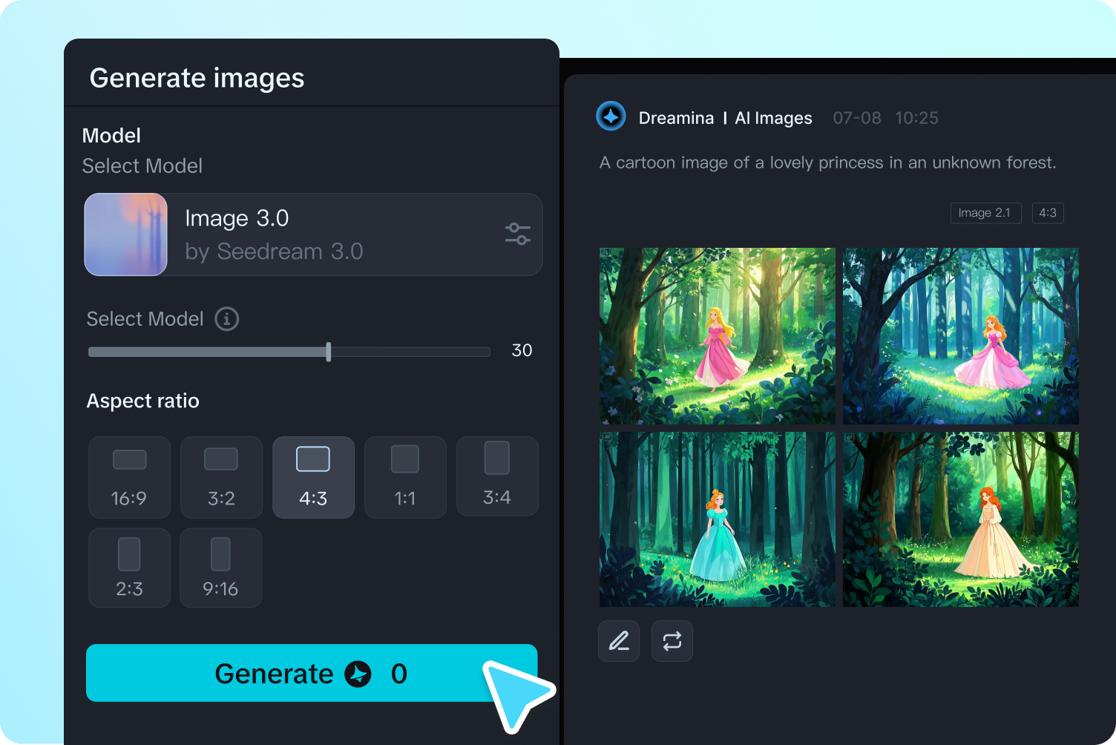The height and width of the screenshot is (745, 1116).
Task: Click the Image 2.1 tag on the result
Action: tap(985, 213)
